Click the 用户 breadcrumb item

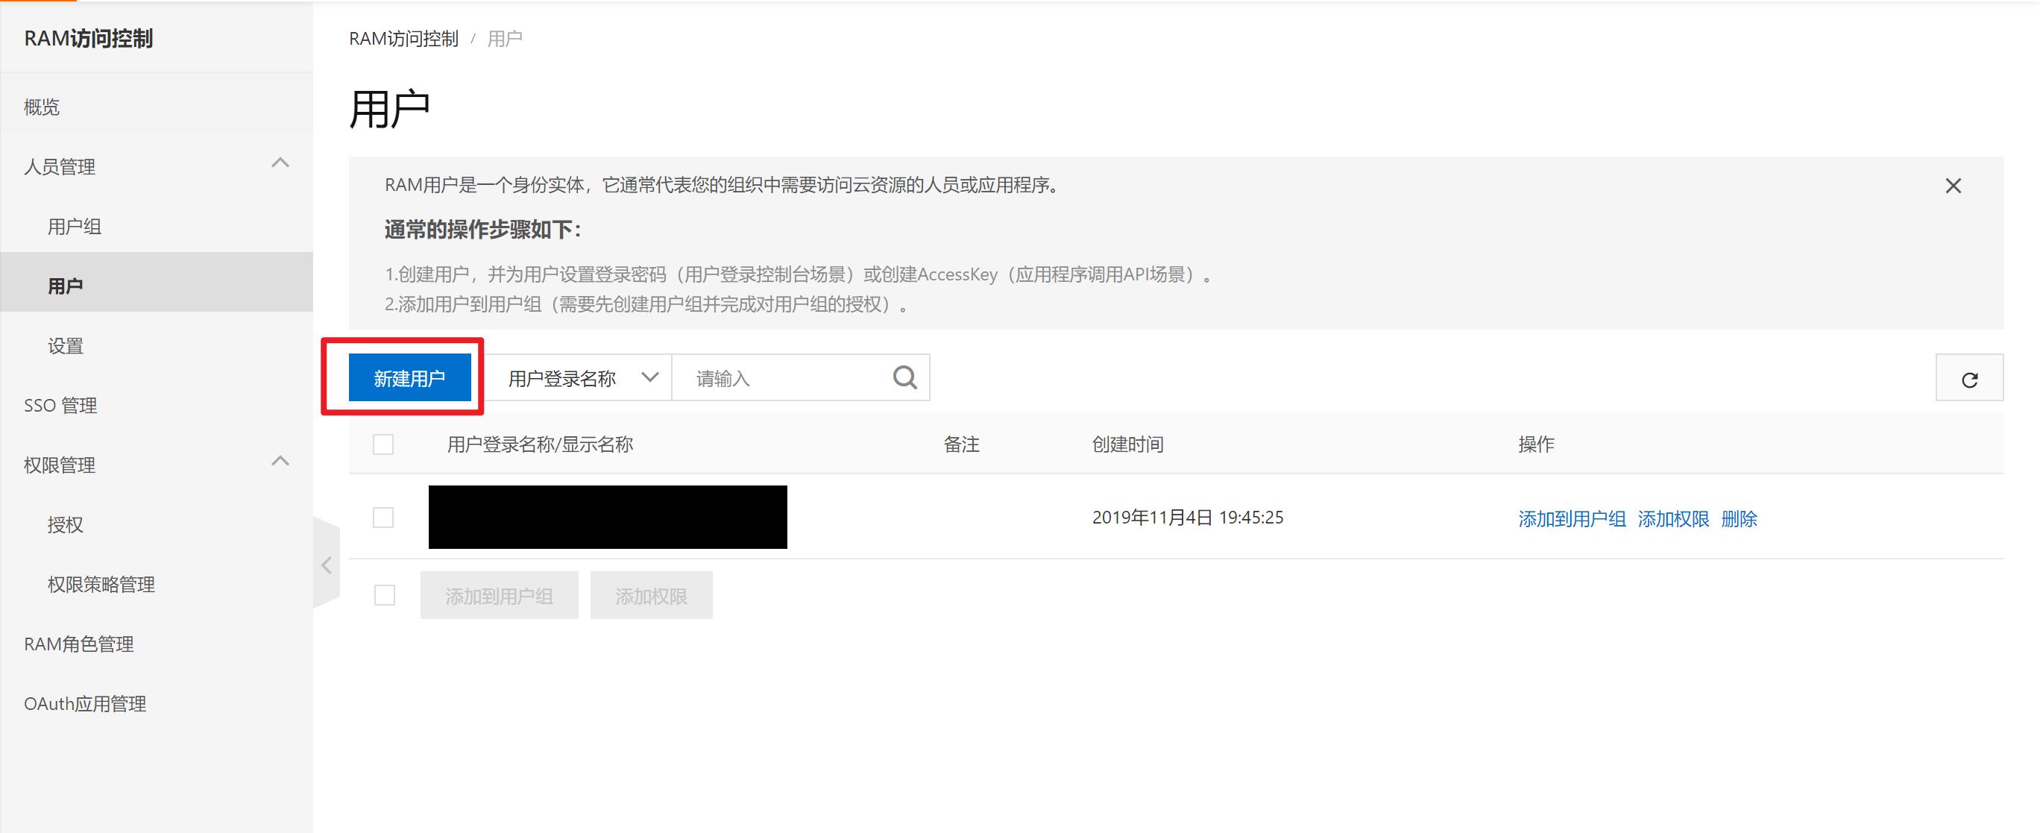pyautogui.click(x=505, y=39)
